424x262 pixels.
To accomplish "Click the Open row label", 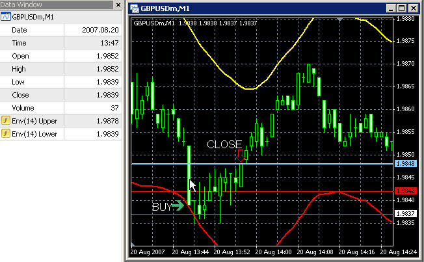I will (20, 56).
